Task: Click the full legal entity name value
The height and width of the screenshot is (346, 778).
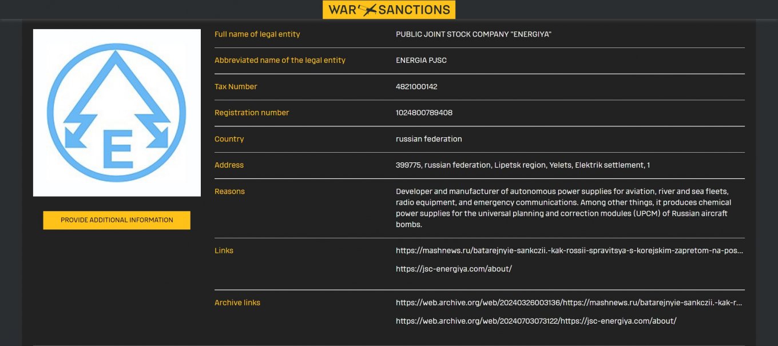Action: tap(474, 34)
